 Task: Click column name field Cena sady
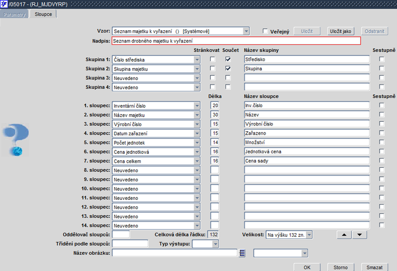(x=307, y=161)
